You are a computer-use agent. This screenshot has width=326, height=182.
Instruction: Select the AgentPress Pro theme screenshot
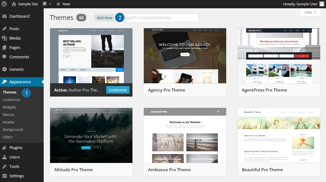(279, 56)
